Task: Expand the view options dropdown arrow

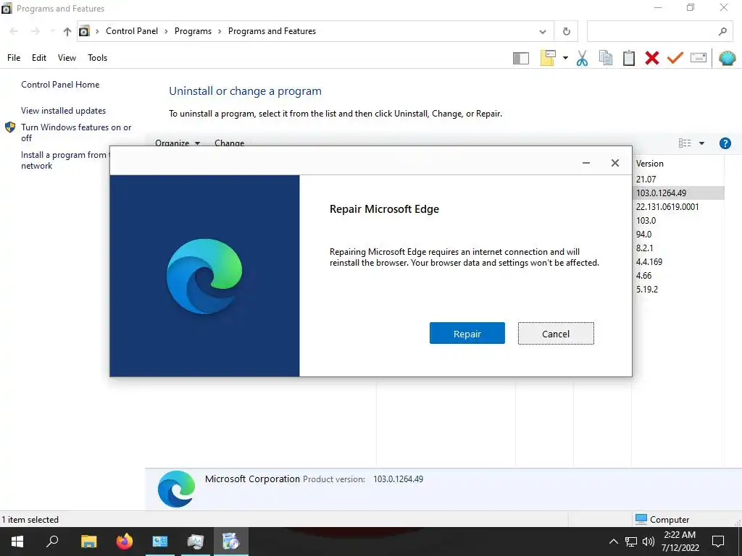Action: (x=701, y=143)
